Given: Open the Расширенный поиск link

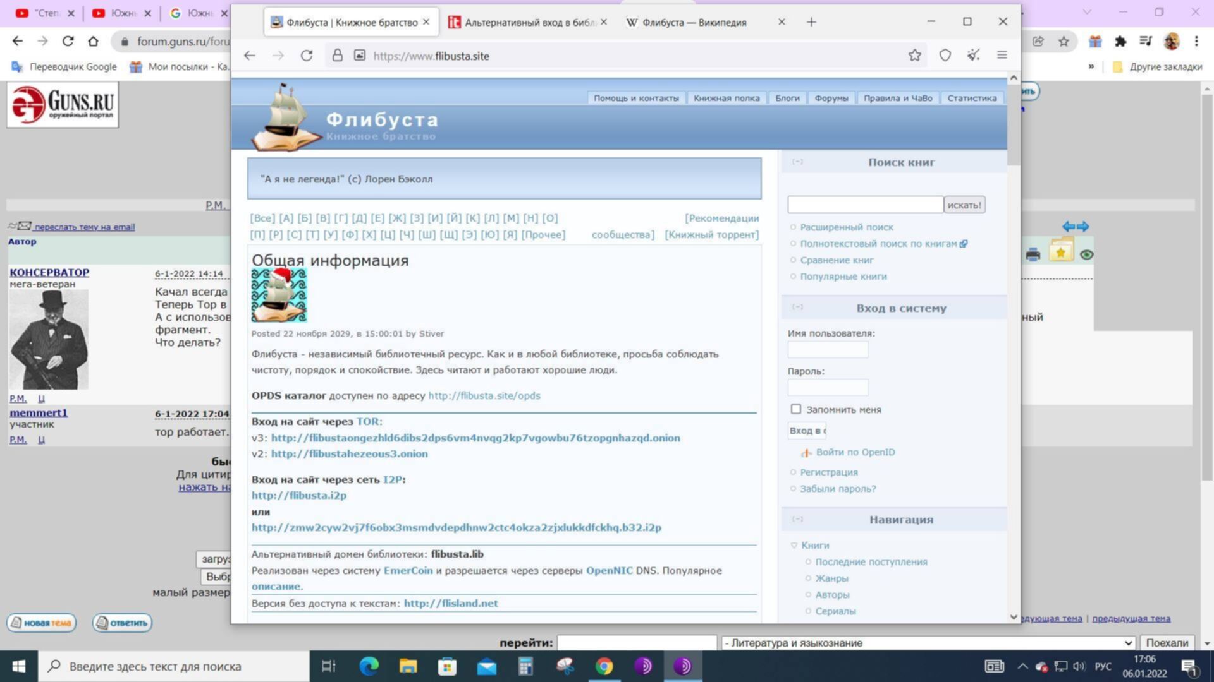Looking at the screenshot, I should point(847,227).
